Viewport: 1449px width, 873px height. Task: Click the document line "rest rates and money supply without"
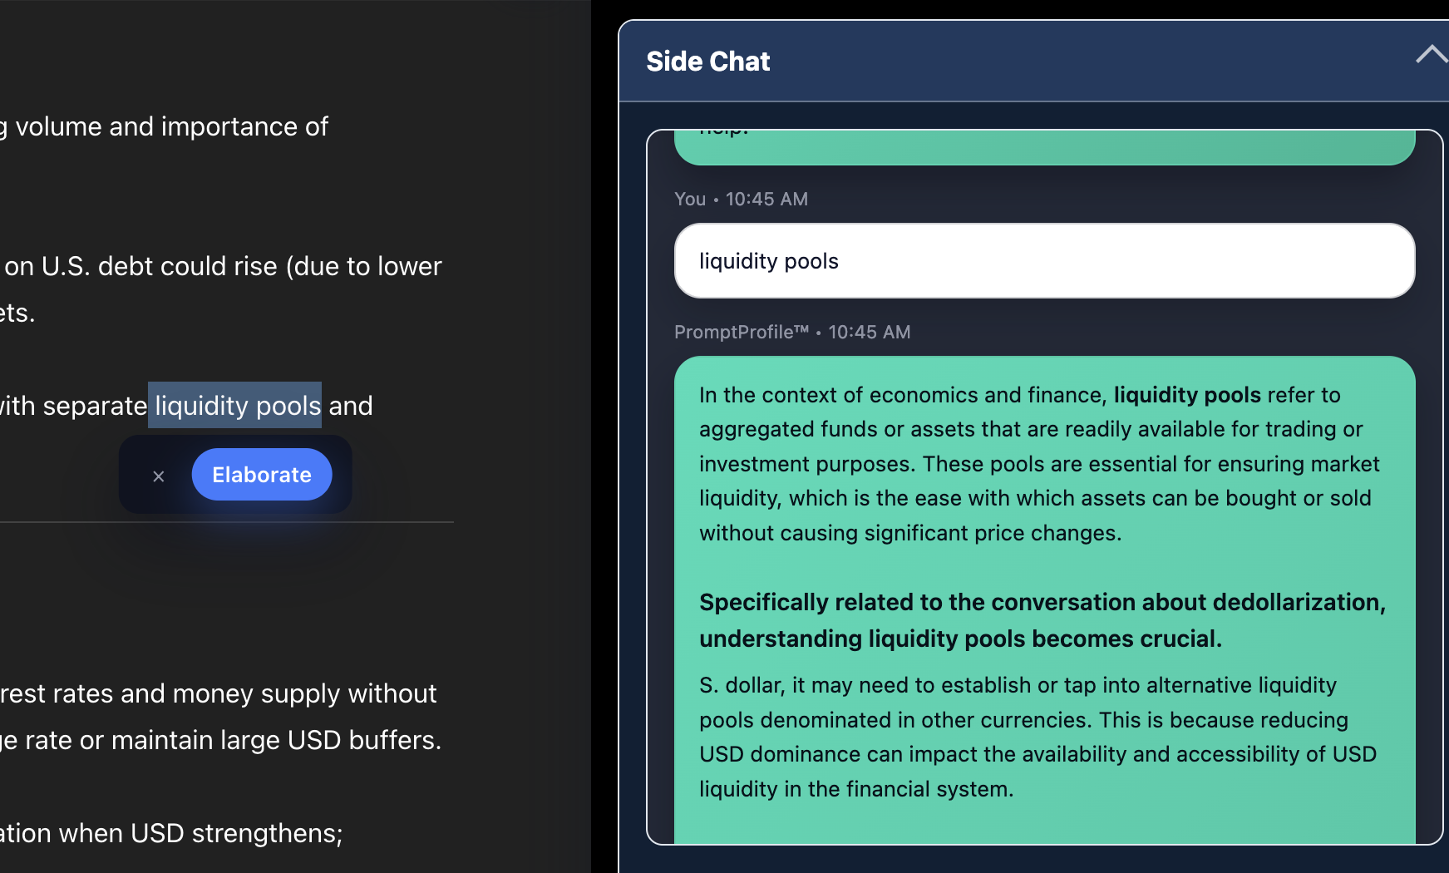pyautogui.click(x=218, y=693)
